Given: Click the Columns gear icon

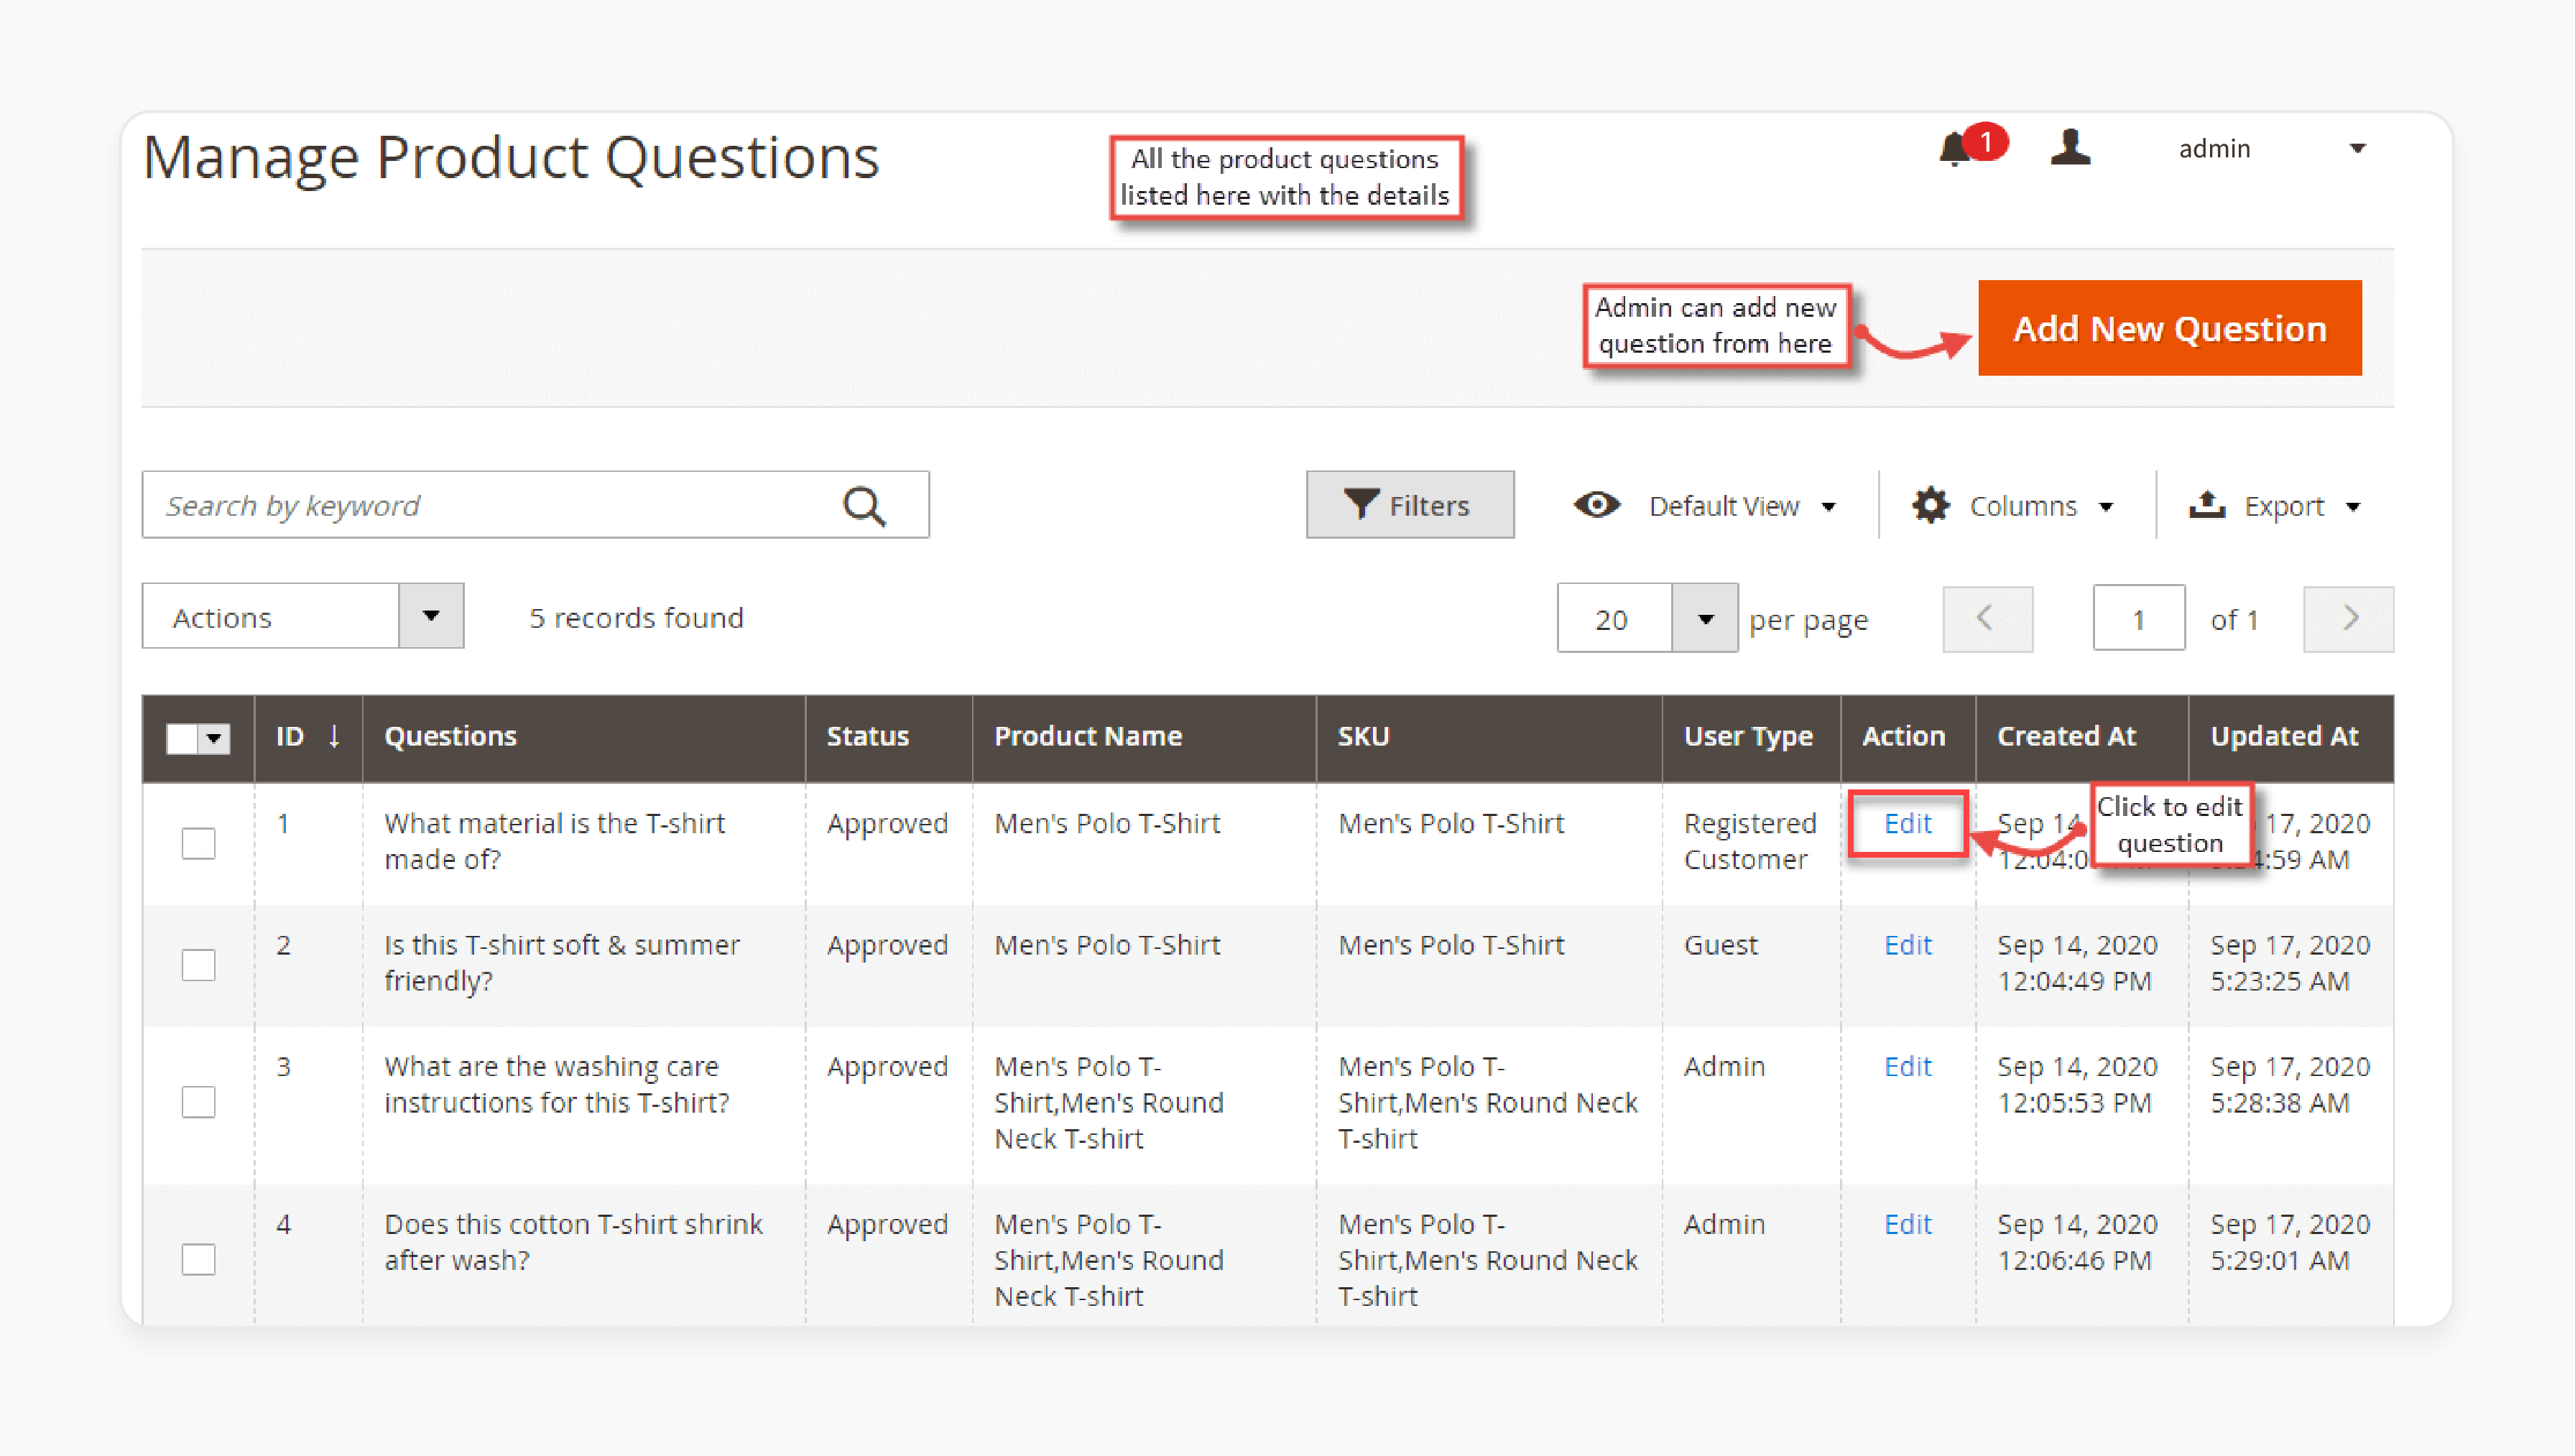Looking at the screenshot, I should pos(1930,505).
